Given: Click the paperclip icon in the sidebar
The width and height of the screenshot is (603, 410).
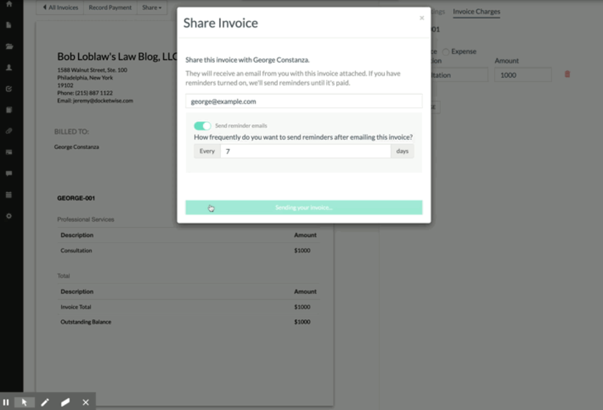Looking at the screenshot, I should tap(9, 131).
